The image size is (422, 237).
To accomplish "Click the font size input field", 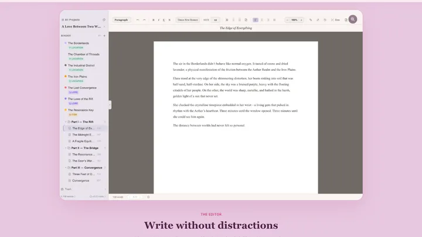I will (215, 20).
